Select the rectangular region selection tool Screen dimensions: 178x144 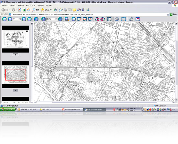tap(123, 19)
